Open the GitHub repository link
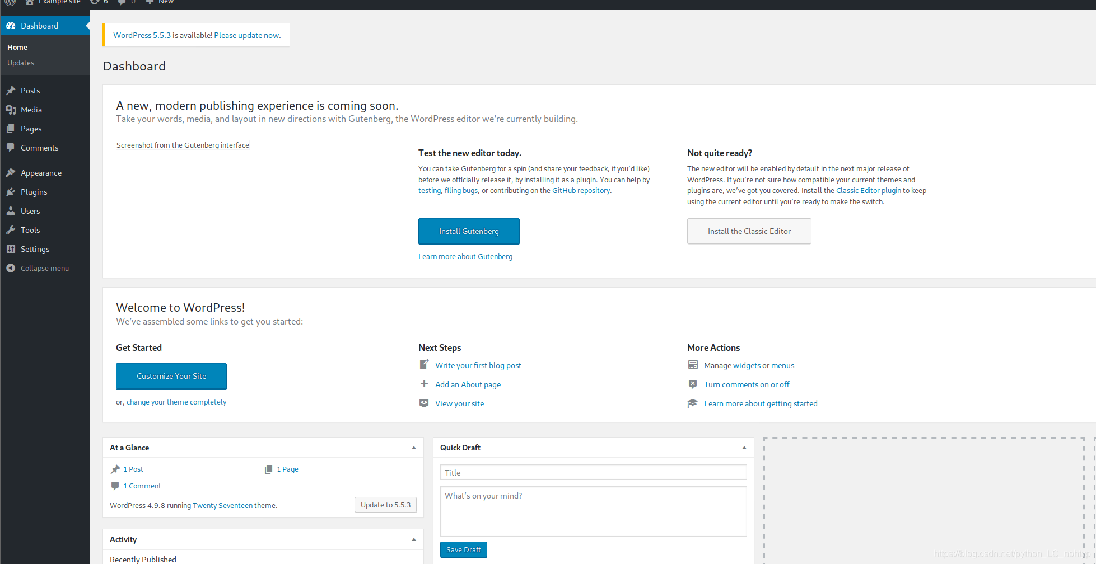1096x564 pixels. [x=581, y=191]
